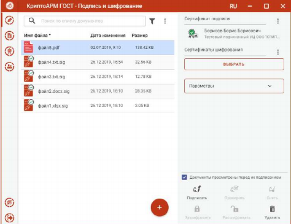The width and height of the screenshot is (291, 224).
Task: Click the Снять remove signature action
Action: coord(272,192)
